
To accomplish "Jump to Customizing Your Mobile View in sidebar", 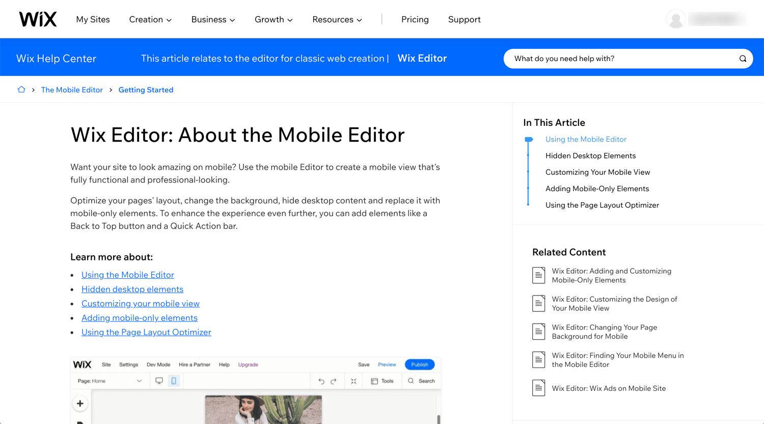I will [x=597, y=172].
